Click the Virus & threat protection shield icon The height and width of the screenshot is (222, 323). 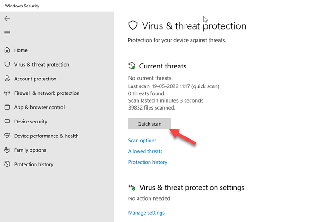7,65
